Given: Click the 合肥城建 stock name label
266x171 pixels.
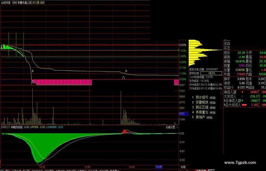Looking at the screenshot, I should [6, 3].
